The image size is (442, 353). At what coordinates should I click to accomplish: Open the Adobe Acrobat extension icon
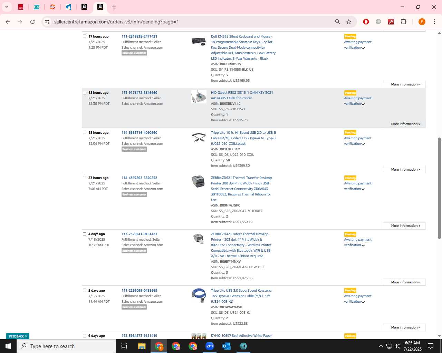[391, 22]
